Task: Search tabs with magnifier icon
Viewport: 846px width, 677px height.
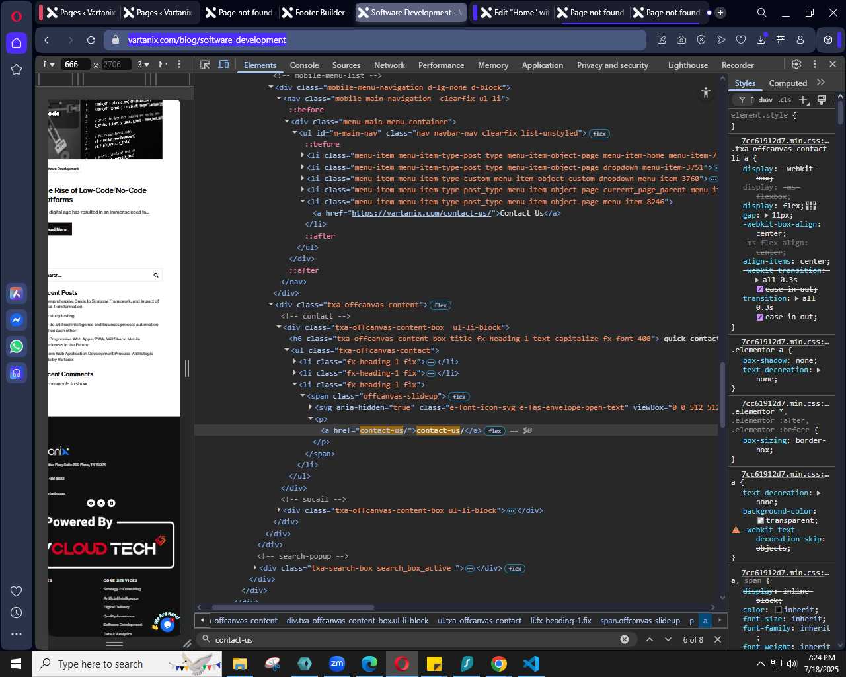Action: pos(762,13)
